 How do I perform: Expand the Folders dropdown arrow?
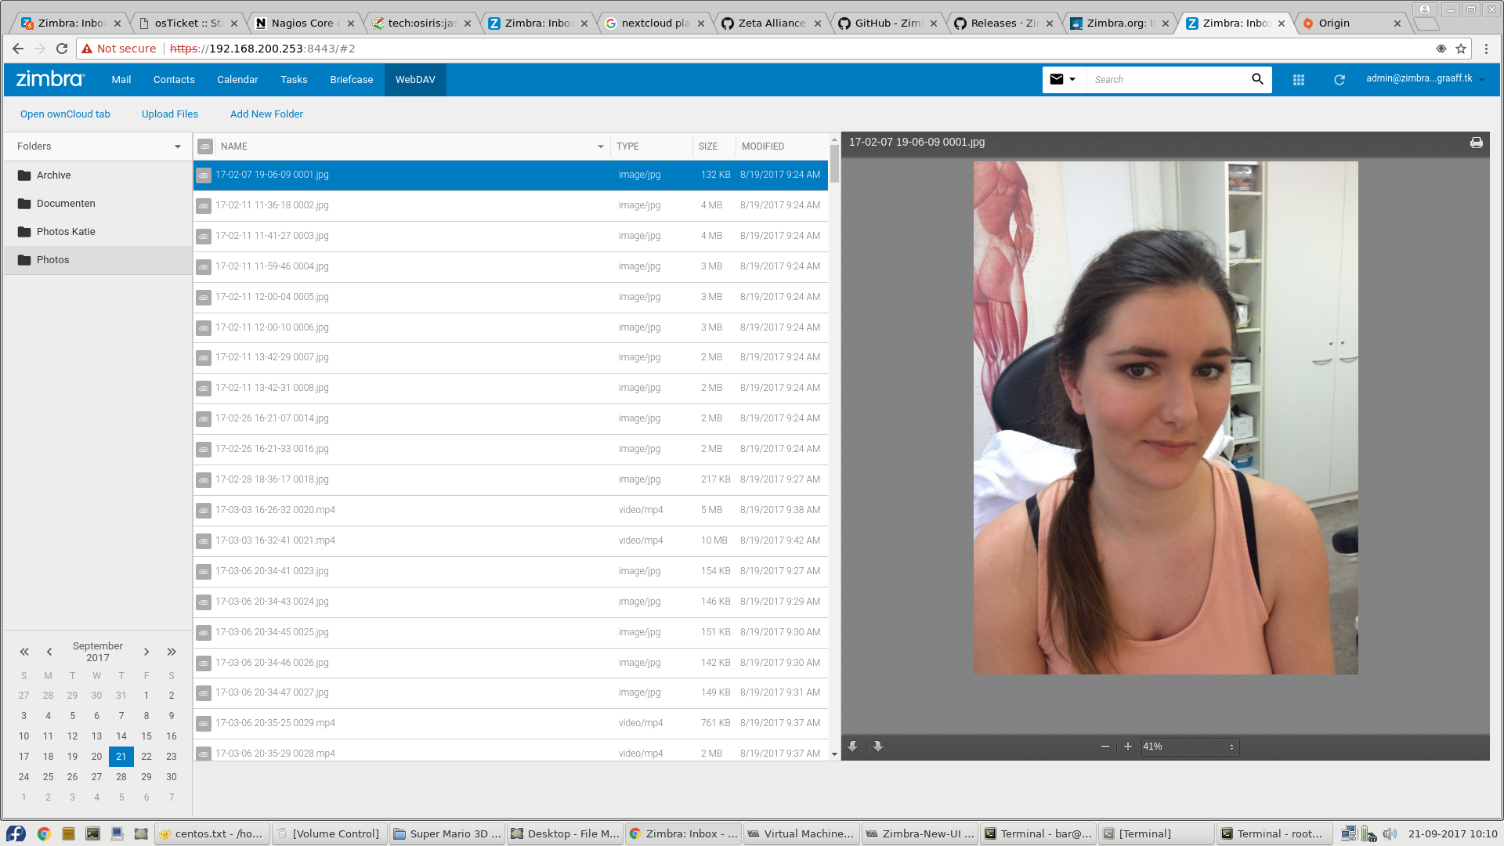click(x=178, y=146)
